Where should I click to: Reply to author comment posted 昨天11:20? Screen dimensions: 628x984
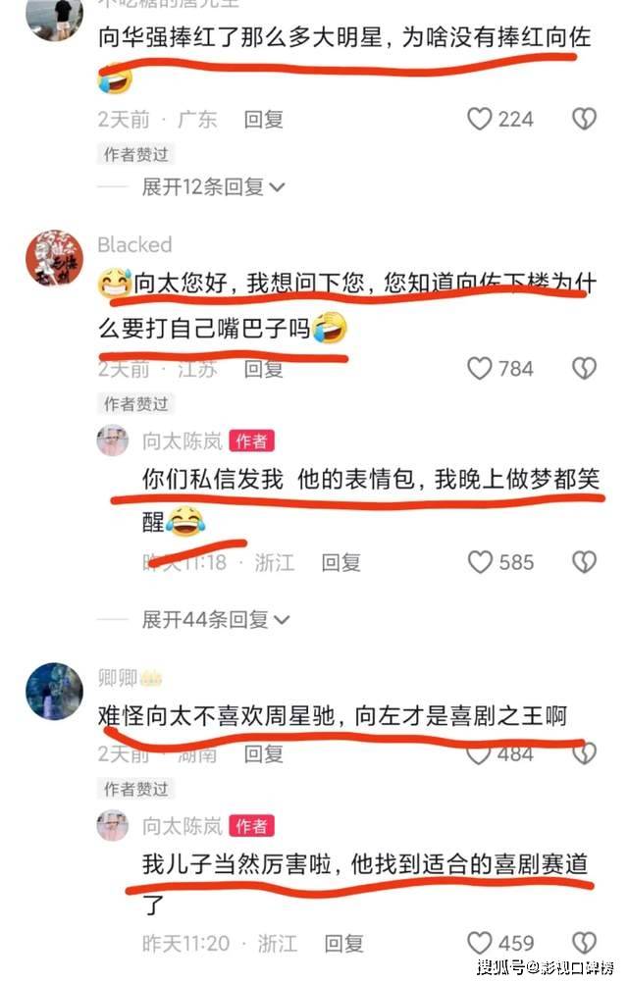click(x=343, y=943)
